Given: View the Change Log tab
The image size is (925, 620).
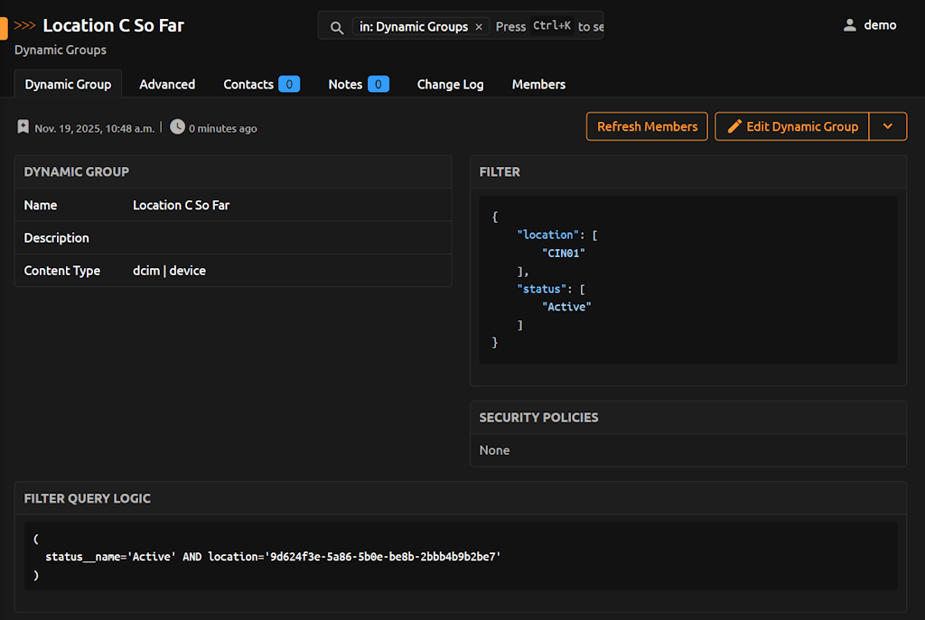Looking at the screenshot, I should (x=450, y=84).
